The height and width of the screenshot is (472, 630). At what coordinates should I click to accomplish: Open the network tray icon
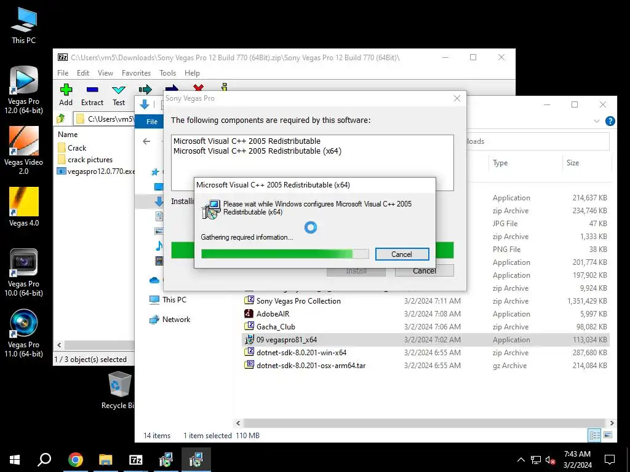point(536,460)
